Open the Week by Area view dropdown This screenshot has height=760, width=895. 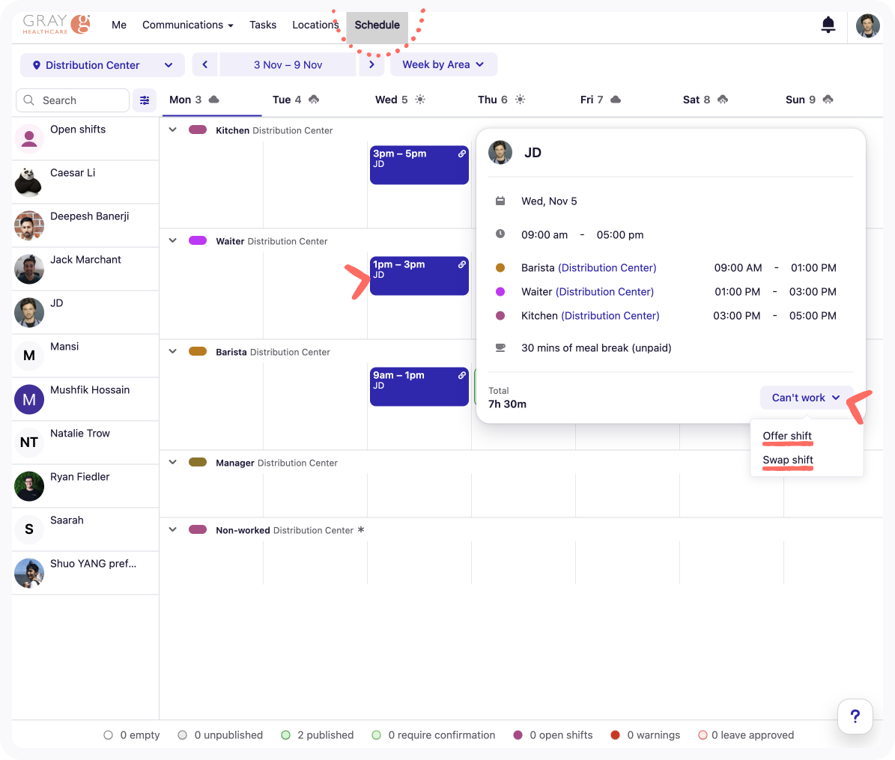click(443, 65)
